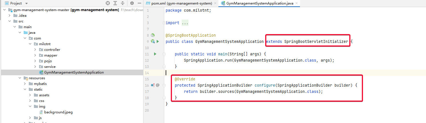Viewport: 426px width, 123px height.
Task: Expand the mybatis folder
Action: [x=25, y=84]
